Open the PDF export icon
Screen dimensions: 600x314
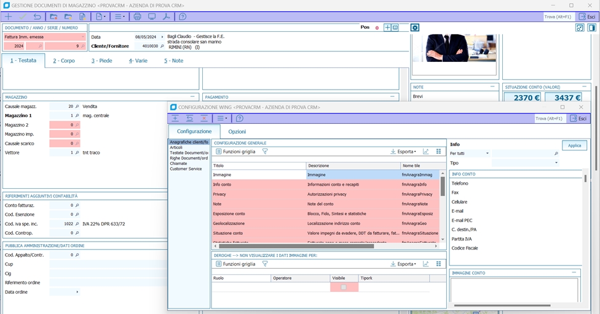(x=166, y=17)
